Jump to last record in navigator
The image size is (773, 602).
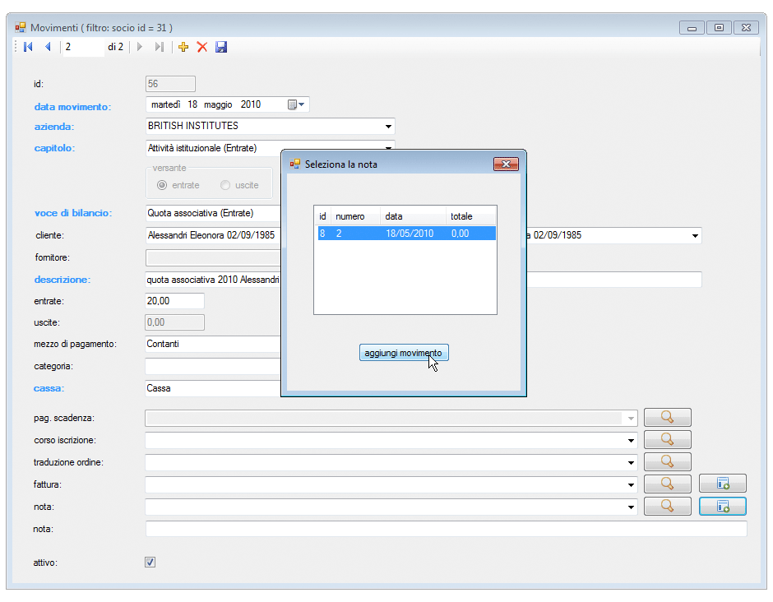[x=159, y=47]
